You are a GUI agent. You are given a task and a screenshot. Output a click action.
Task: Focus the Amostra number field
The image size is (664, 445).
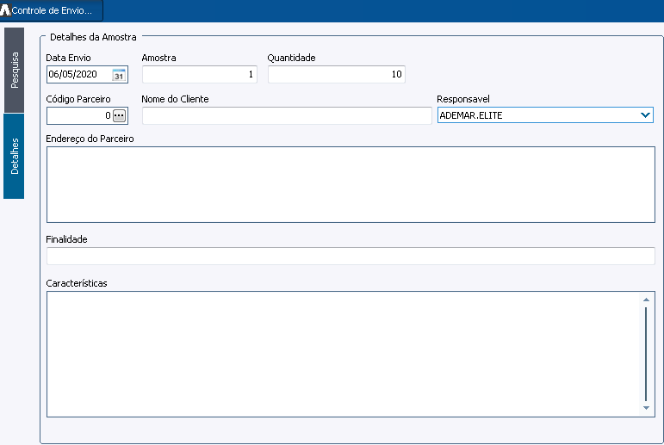tap(200, 75)
